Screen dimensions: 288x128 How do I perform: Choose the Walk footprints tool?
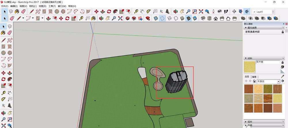pos(226,12)
